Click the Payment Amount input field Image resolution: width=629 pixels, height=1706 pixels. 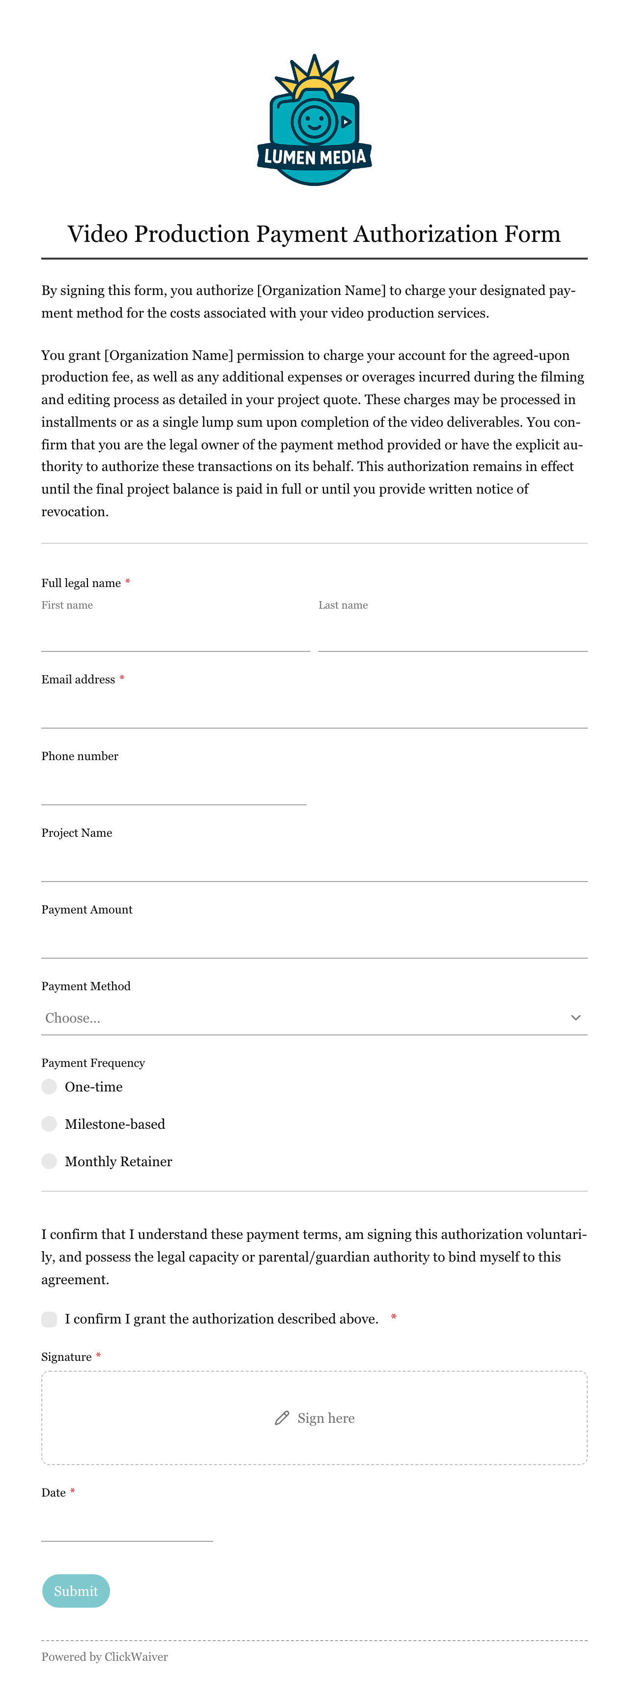pos(314,942)
